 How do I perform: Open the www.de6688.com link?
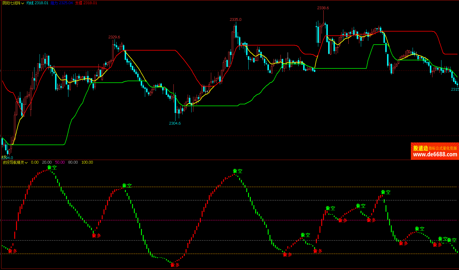point(435,154)
